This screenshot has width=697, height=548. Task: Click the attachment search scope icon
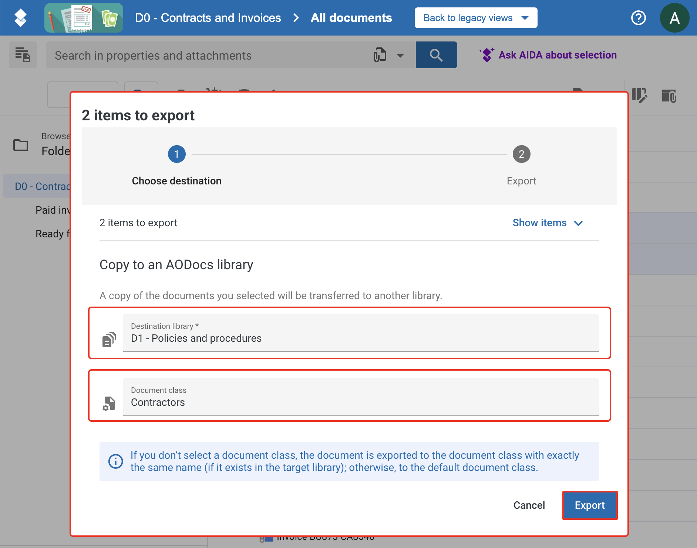pyautogui.click(x=380, y=55)
